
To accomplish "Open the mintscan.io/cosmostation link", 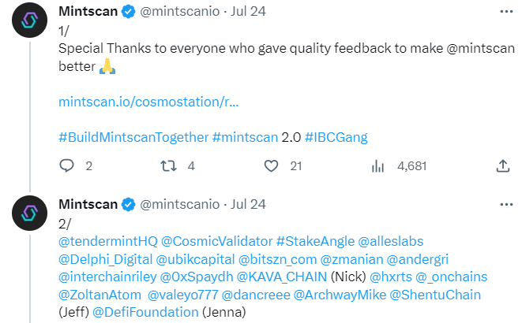I will pyautogui.click(x=148, y=102).
